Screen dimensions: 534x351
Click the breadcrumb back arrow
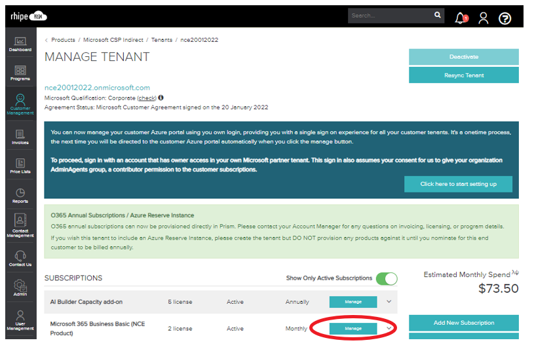point(47,40)
